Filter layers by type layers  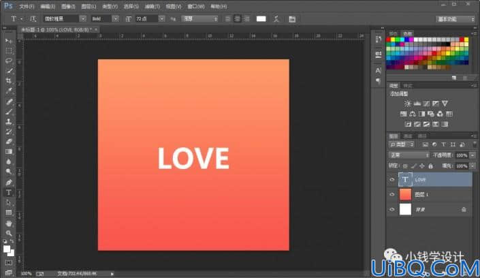pyautogui.click(x=443, y=144)
